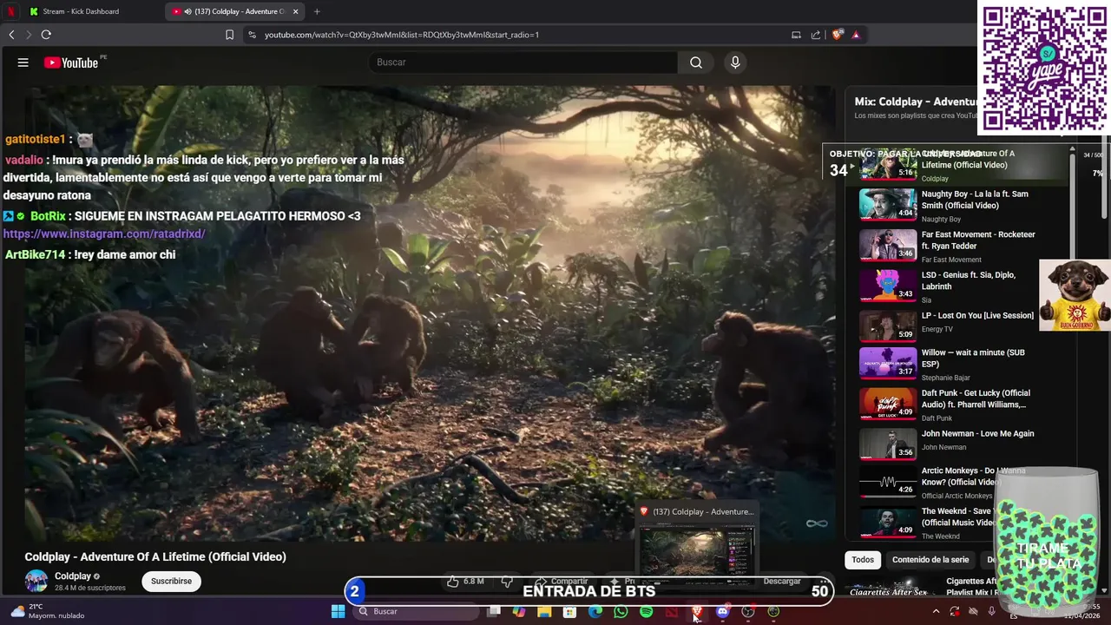
Task: Select the Todos filter chip
Action: pyautogui.click(x=863, y=560)
